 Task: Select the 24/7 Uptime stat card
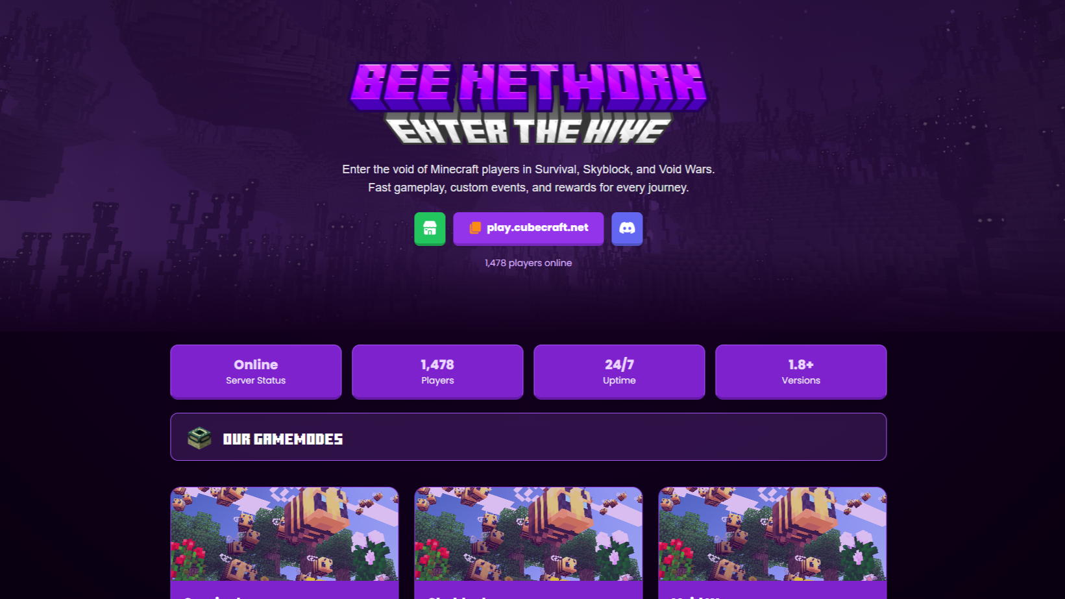point(619,371)
